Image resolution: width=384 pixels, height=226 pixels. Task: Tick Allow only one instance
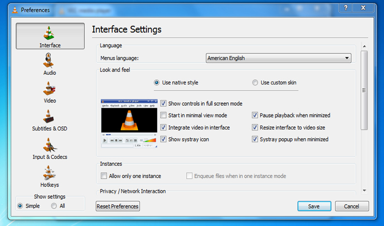pyautogui.click(x=103, y=176)
